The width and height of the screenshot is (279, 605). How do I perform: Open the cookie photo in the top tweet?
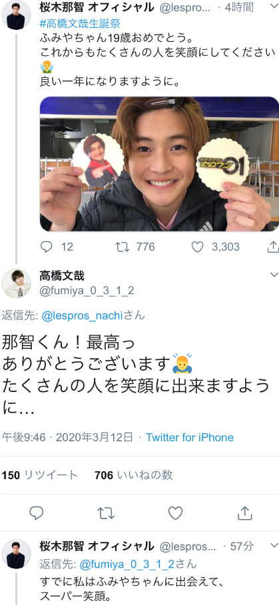[x=159, y=164]
